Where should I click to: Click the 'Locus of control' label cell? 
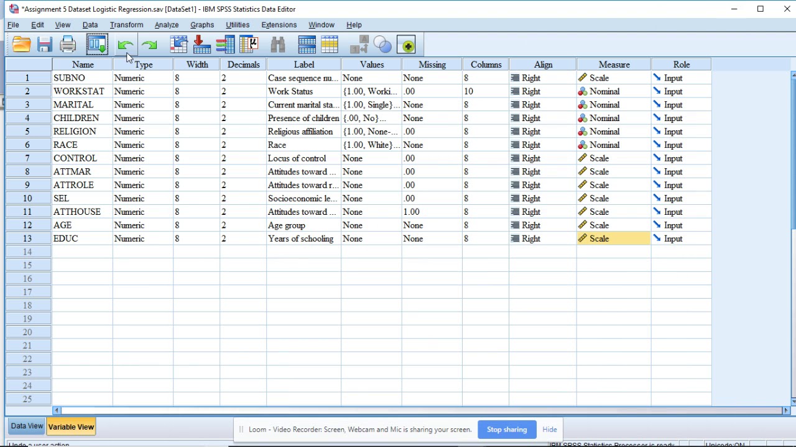304,158
